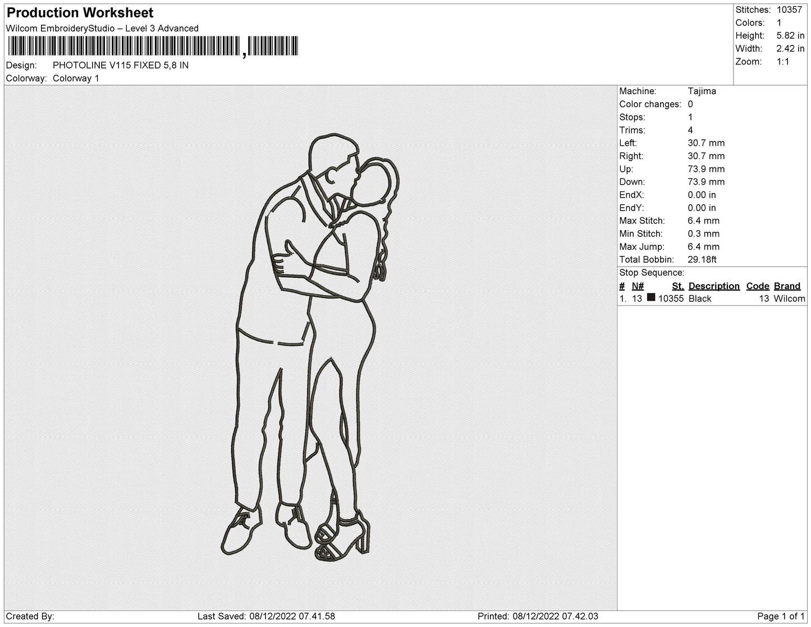Click the St. column header
Image resolution: width=811 pixels, height=627 pixels.
click(x=677, y=286)
